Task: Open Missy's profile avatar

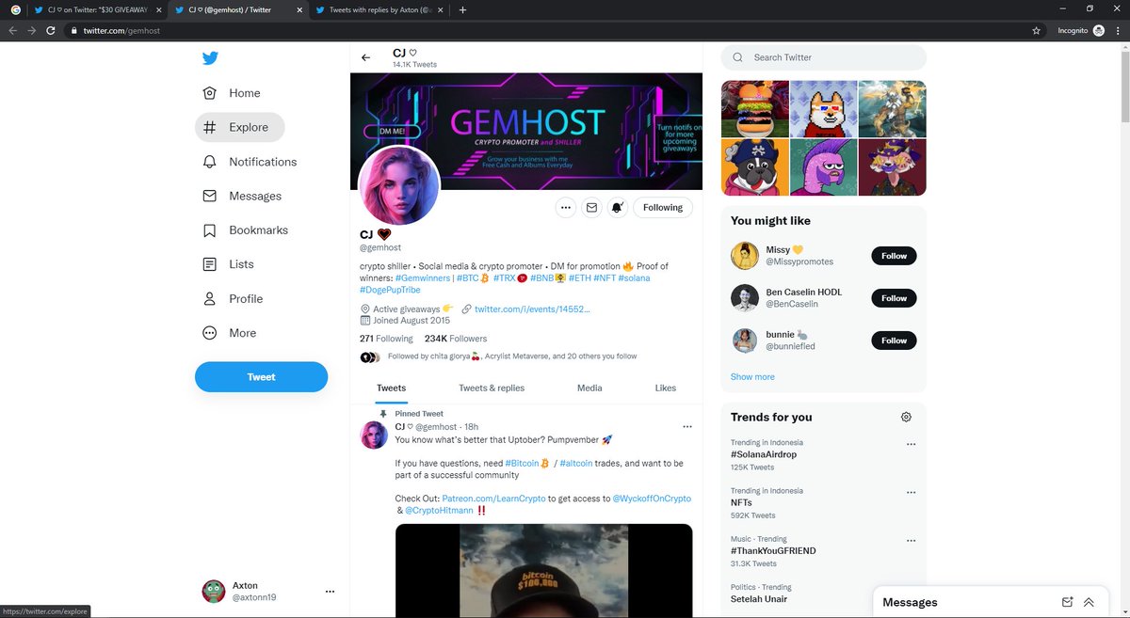Action: pyautogui.click(x=745, y=256)
